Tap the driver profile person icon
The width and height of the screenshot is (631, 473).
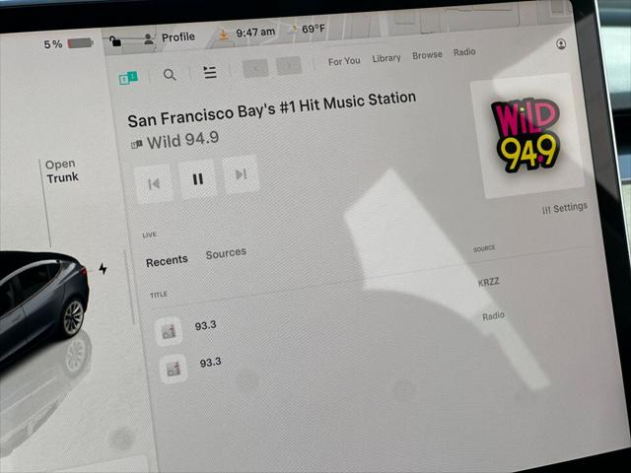(149, 38)
